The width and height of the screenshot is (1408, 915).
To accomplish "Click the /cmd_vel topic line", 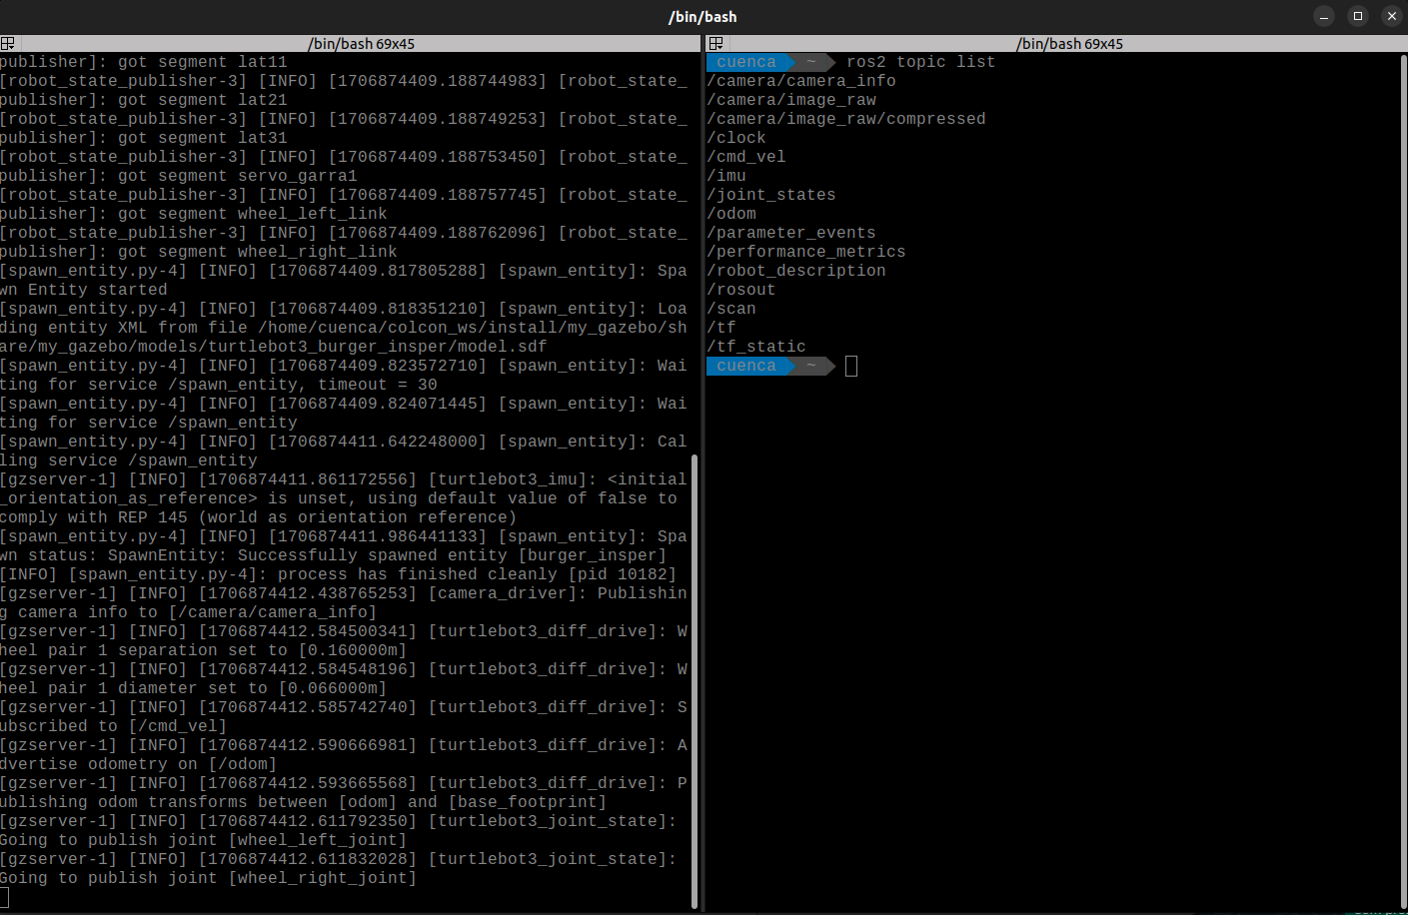I will coord(746,157).
